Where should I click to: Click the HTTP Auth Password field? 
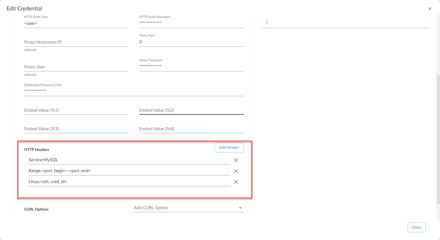click(191, 23)
